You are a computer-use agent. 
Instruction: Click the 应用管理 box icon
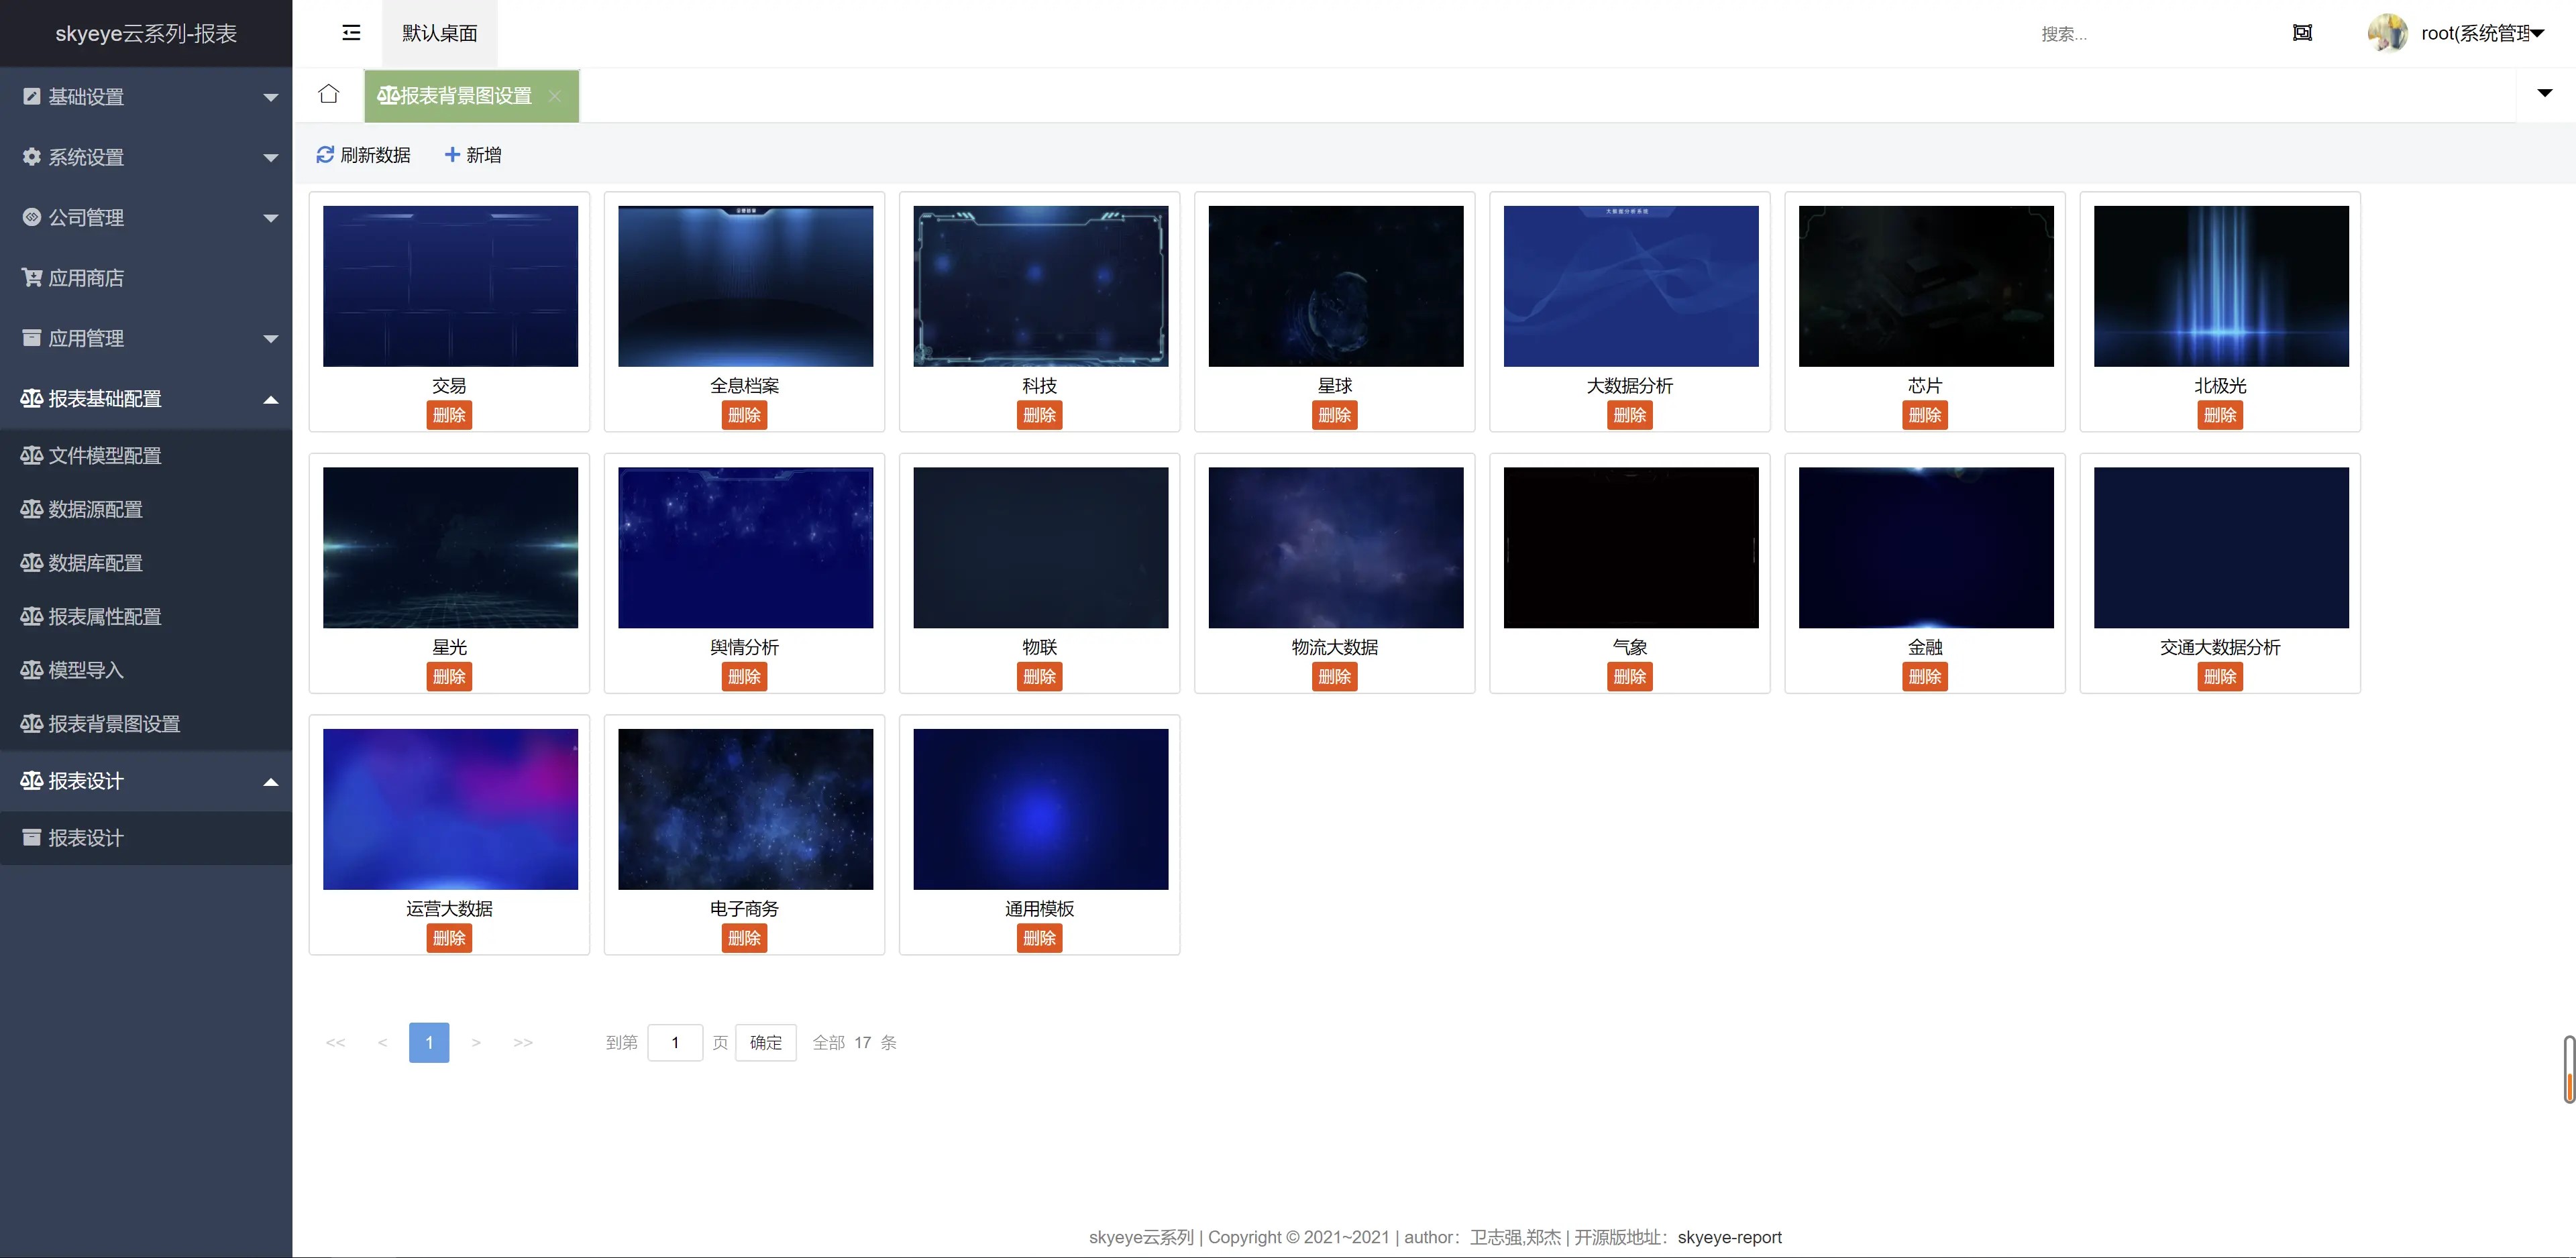(32, 338)
